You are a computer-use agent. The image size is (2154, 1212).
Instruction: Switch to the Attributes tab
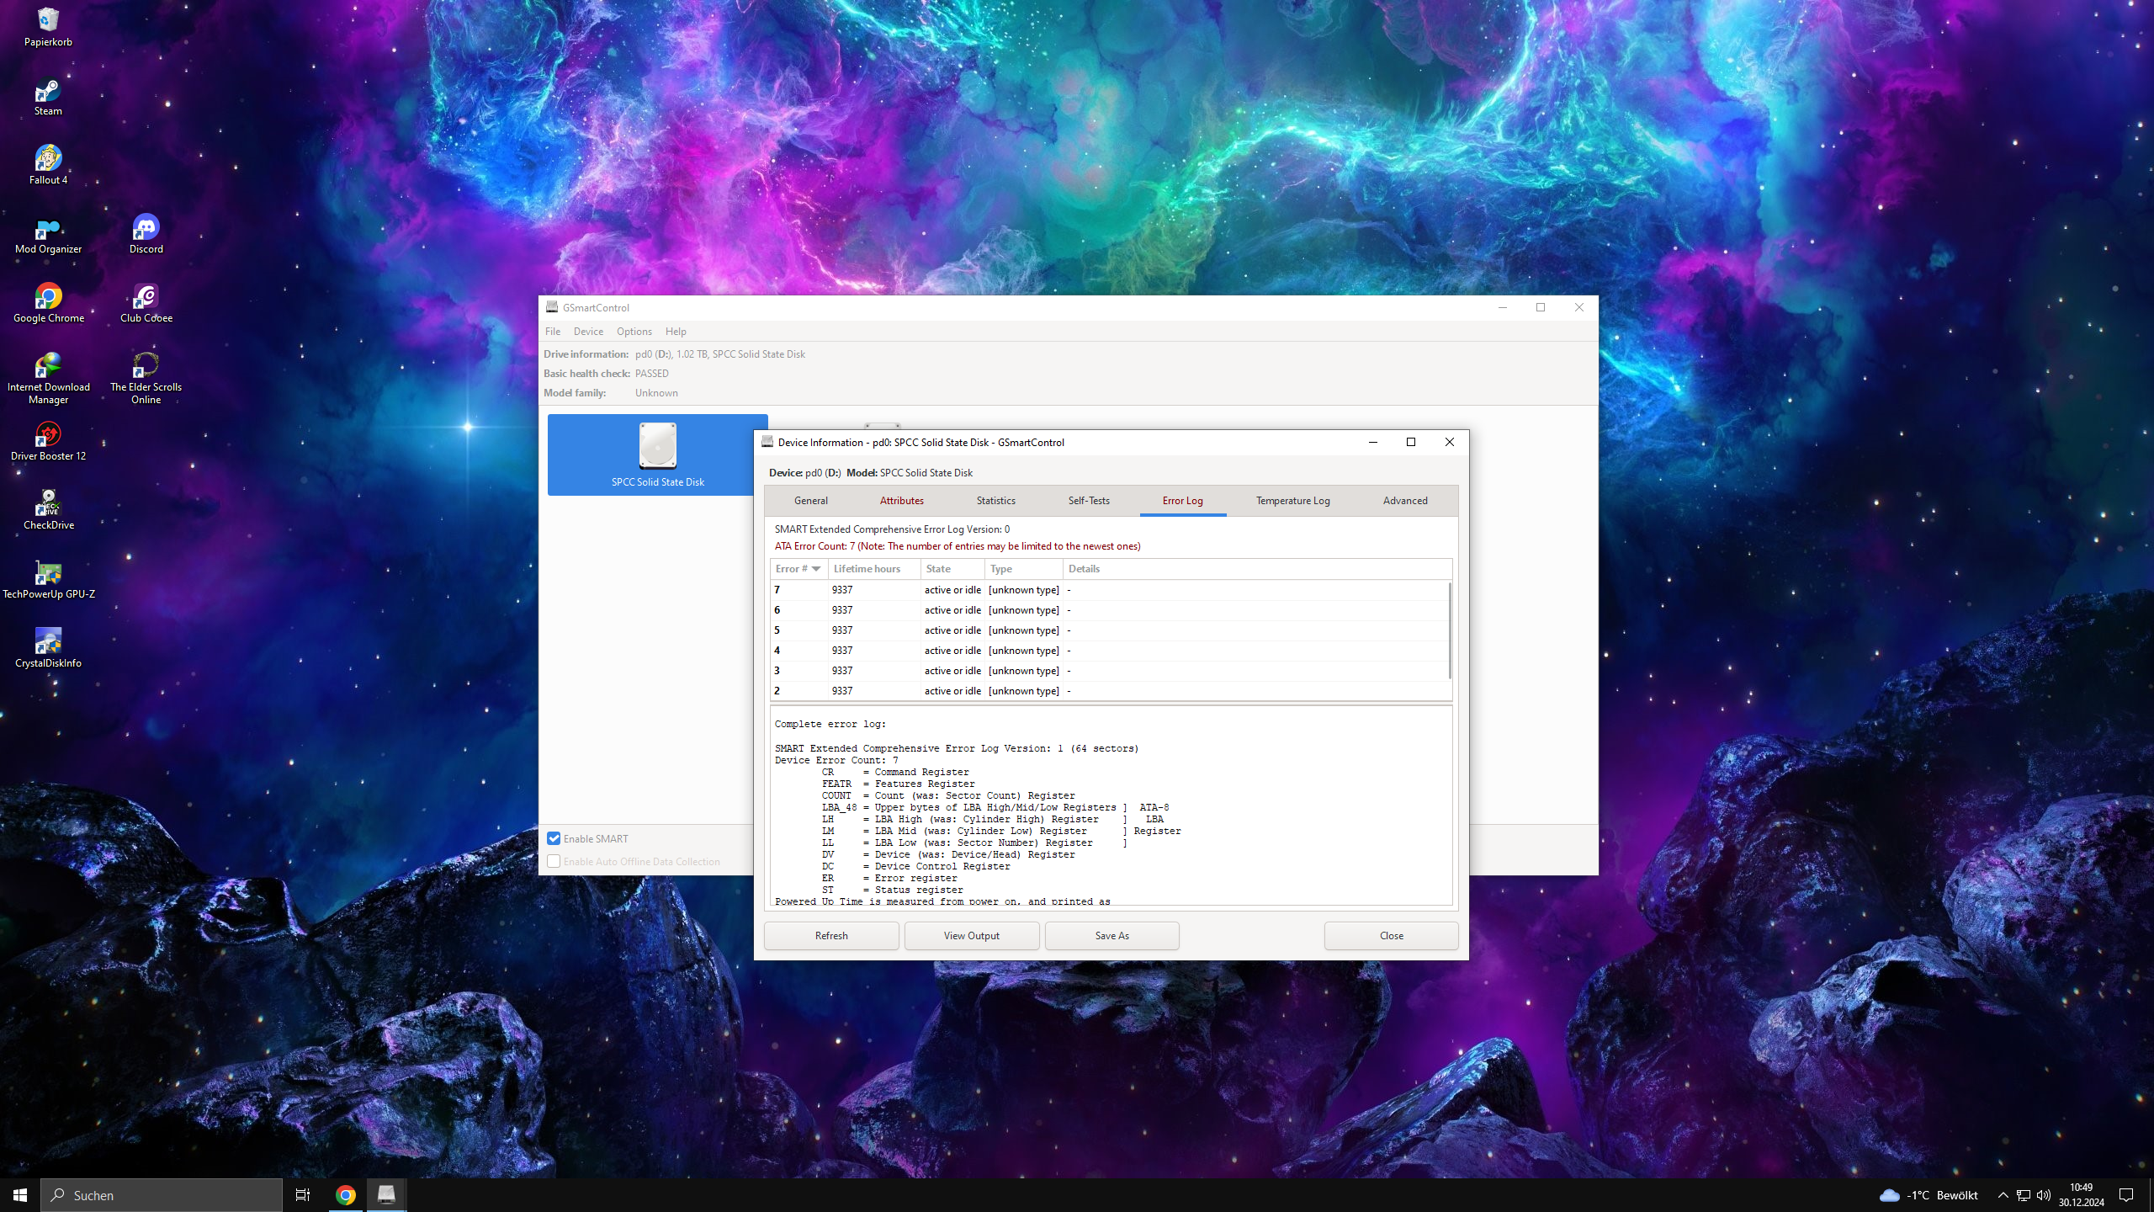click(x=901, y=501)
